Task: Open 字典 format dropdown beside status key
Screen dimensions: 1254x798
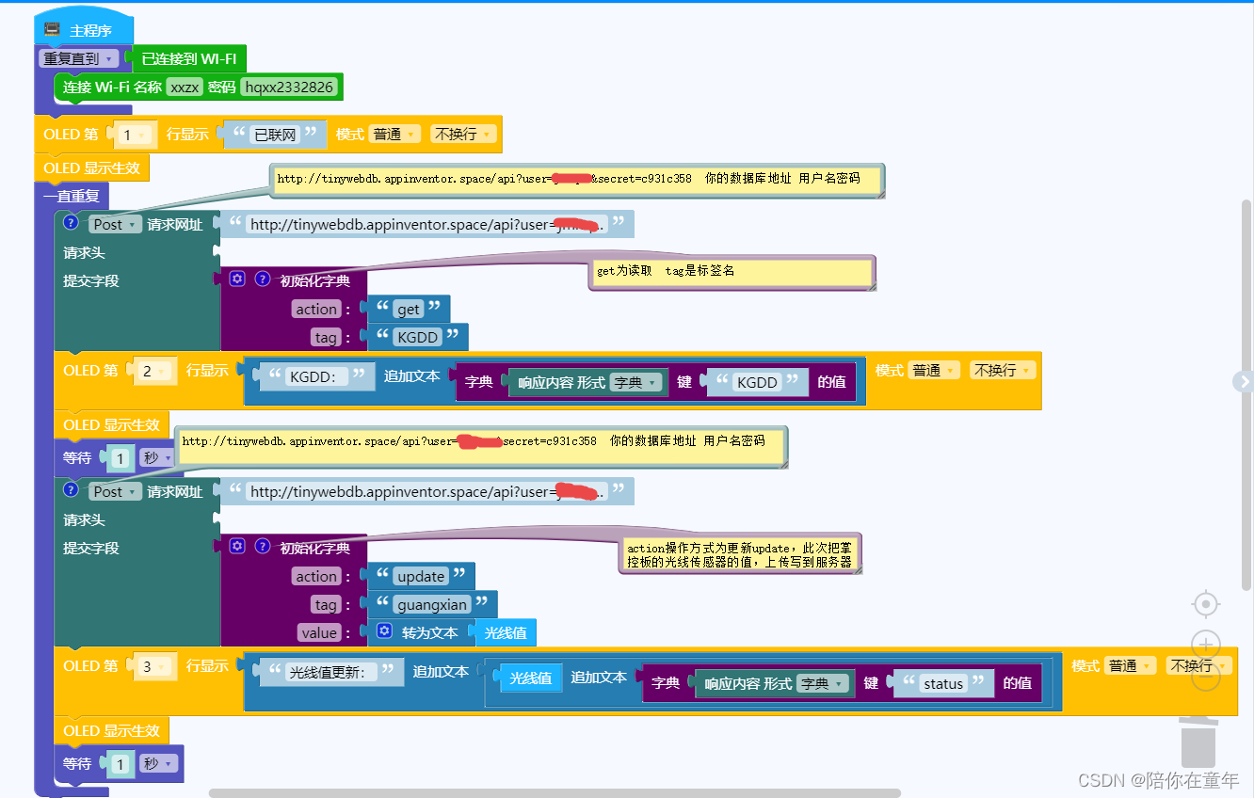Action: (824, 683)
